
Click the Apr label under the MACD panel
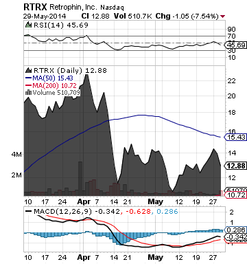pyautogui.click(x=84, y=257)
